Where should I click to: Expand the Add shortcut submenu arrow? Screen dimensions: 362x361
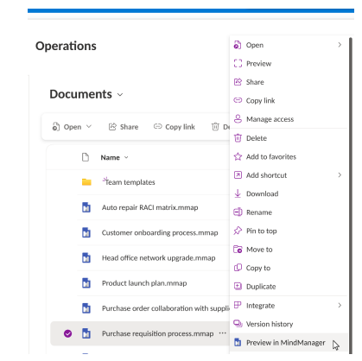340,175
